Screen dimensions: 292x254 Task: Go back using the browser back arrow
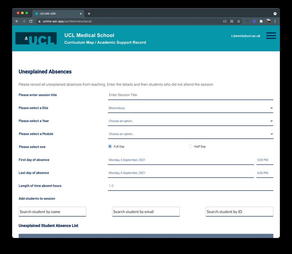tap(17, 21)
